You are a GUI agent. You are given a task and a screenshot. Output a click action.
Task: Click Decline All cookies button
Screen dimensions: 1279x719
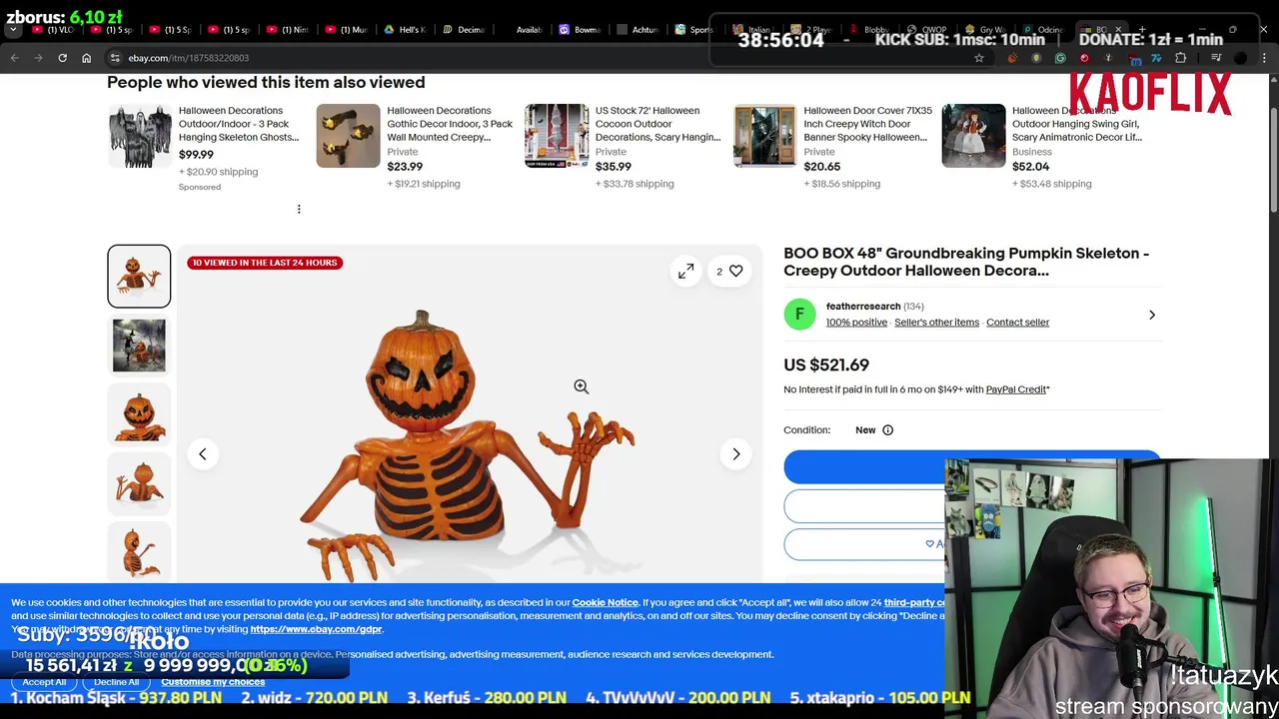click(116, 682)
